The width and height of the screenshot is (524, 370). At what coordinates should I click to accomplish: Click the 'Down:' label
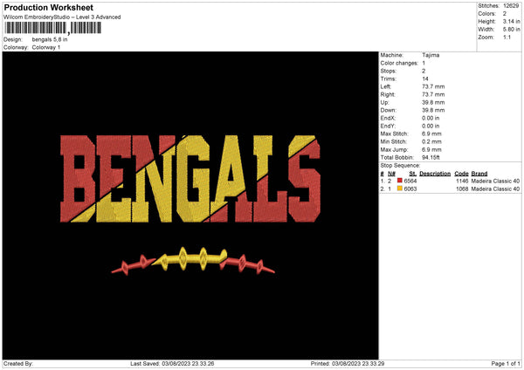[389, 110]
